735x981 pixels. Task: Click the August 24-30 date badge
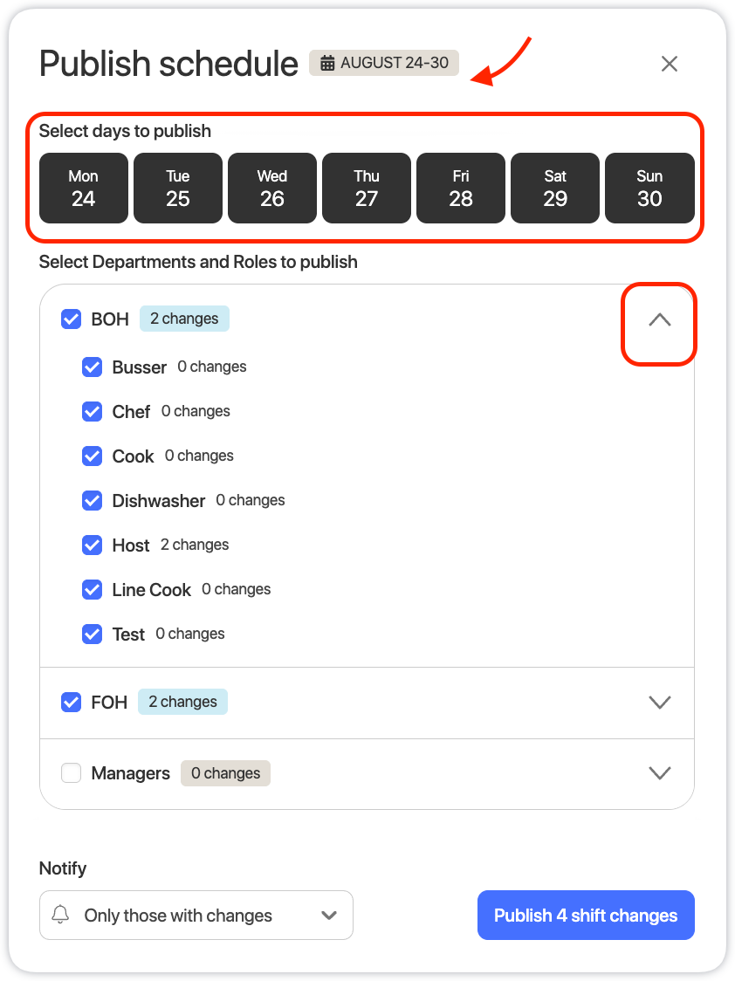coord(384,63)
